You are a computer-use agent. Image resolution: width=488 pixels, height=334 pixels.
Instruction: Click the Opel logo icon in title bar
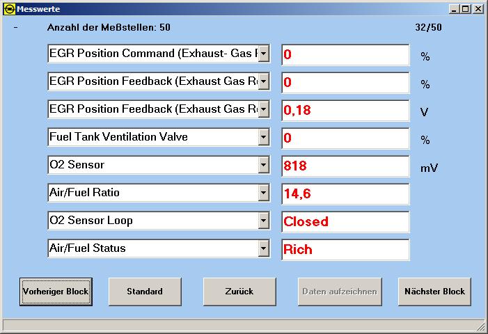click(x=8, y=9)
